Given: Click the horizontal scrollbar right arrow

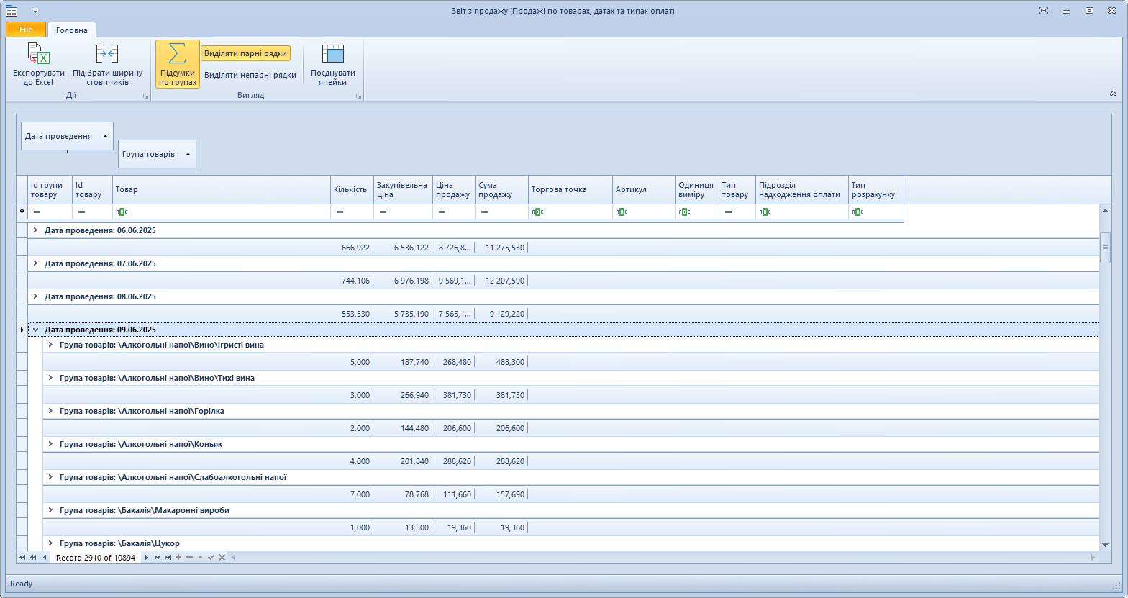Looking at the screenshot, I should [x=1093, y=558].
